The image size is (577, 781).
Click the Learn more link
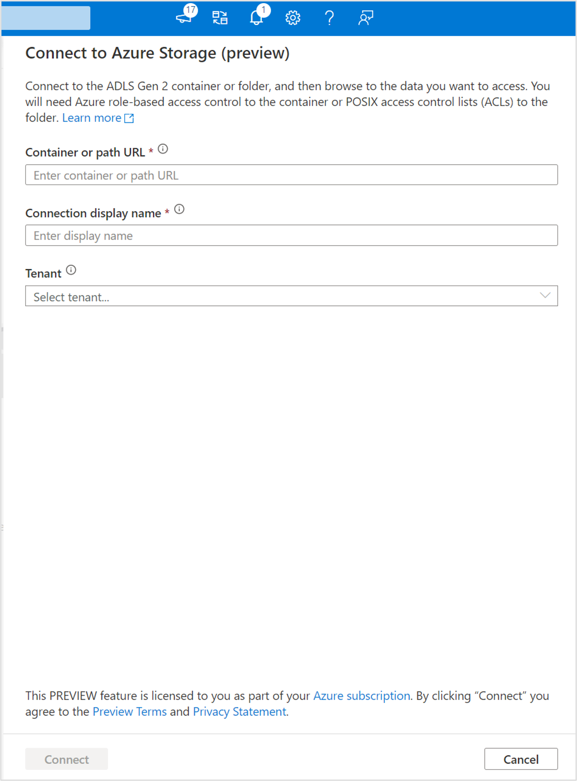click(x=92, y=118)
